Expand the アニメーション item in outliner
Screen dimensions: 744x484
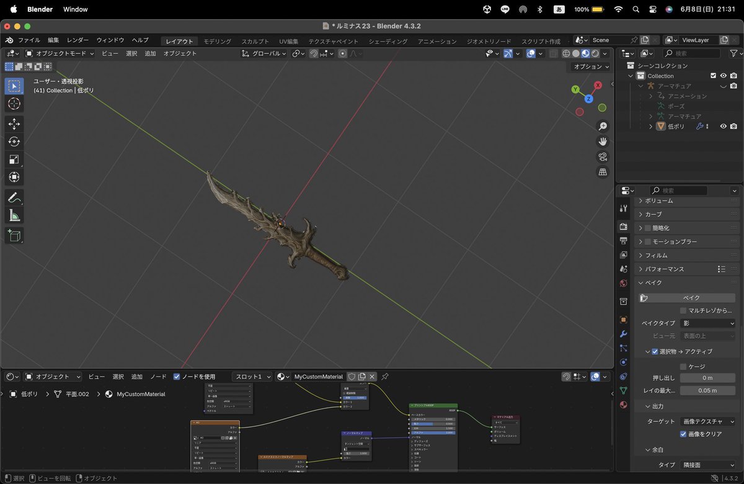pos(650,96)
